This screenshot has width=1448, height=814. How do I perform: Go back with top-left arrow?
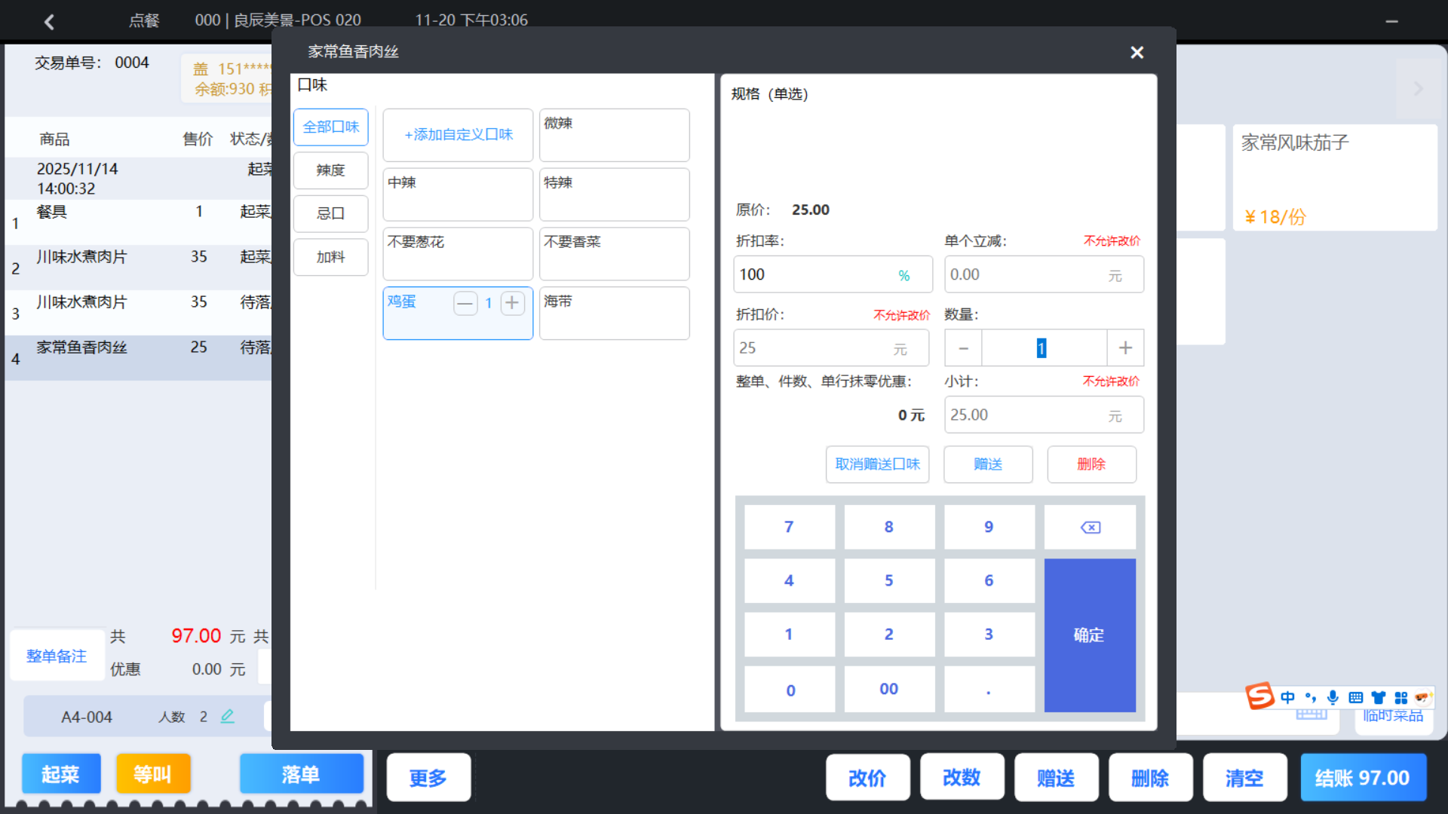(50, 22)
